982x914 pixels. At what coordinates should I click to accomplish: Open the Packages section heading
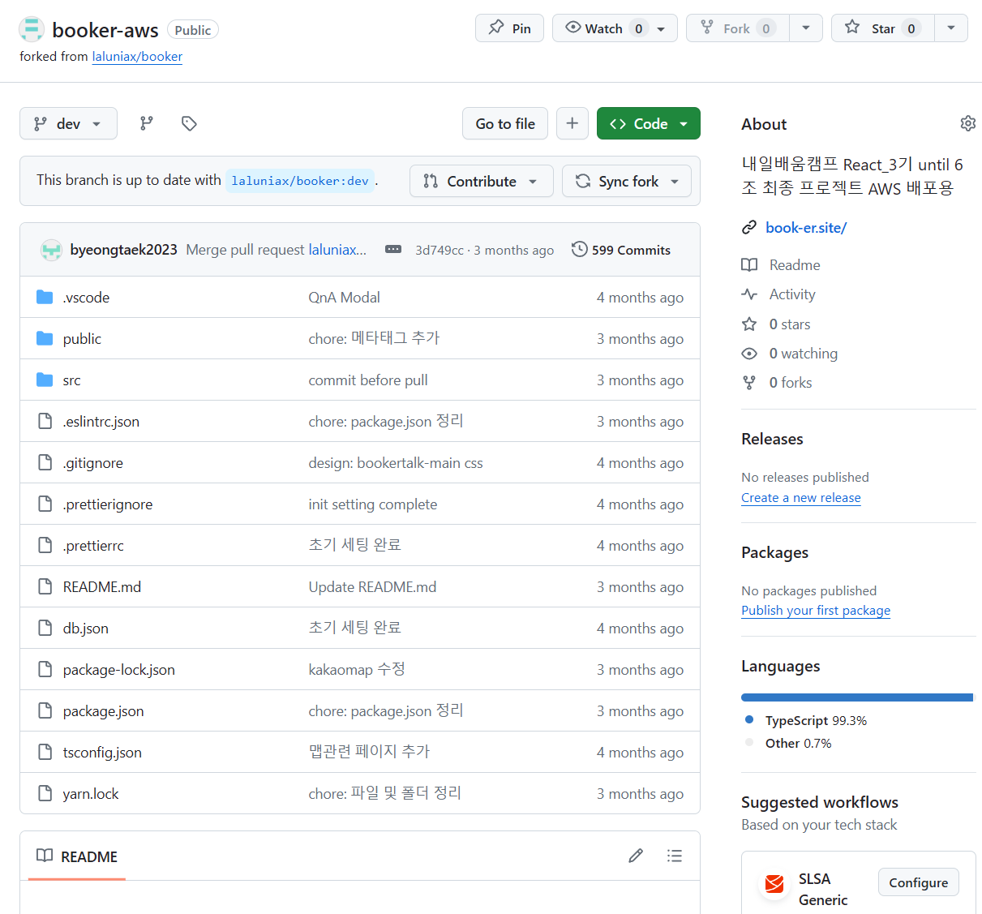point(774,552)
